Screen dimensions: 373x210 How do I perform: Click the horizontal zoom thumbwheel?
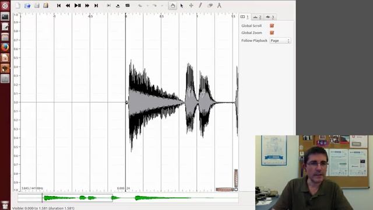pos(224,189)
